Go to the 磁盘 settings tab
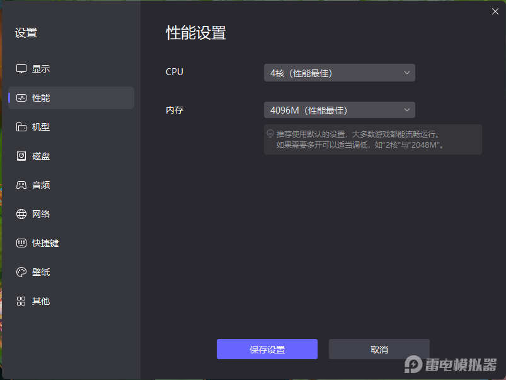506x380 pixels. 71,156
